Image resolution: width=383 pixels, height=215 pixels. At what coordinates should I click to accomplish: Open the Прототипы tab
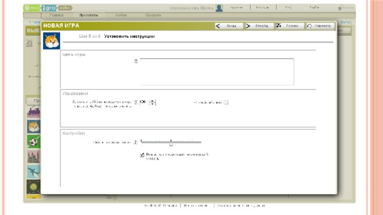[89, 16]
